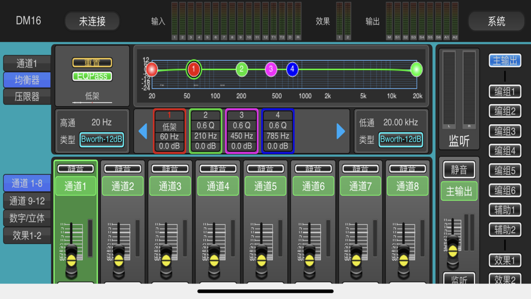Select the 编组3 bus

(x=504, y=131)
